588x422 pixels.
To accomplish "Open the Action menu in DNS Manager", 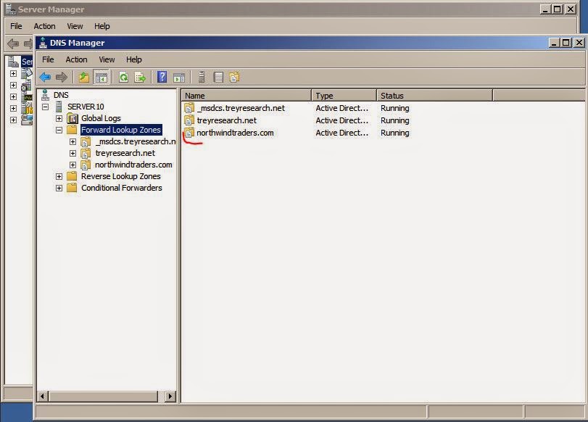I will click(77, 59).
